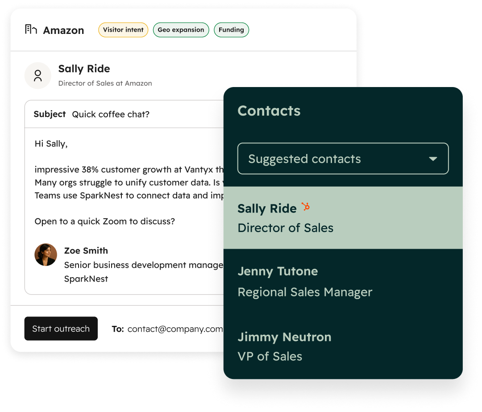Click the Sally Ride name above the email
The width and height of the screenshot is (482, 412).
click(84, 69)
